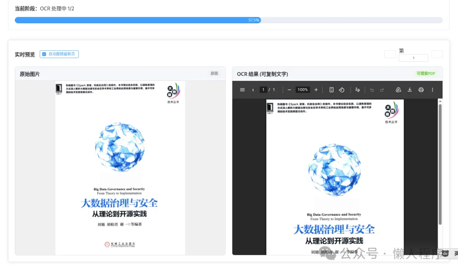Click the print icon in PDF viewer
Image resolution: width=458 pixels, height=272 pixels.
click(421, 89)
